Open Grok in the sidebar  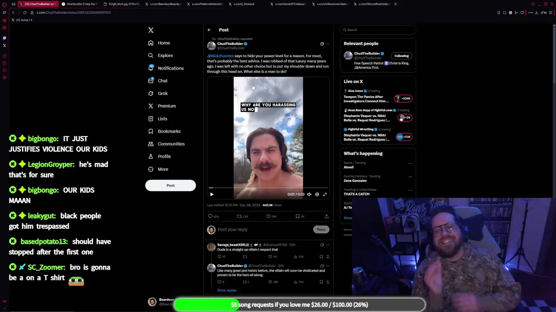click(158, 93)
